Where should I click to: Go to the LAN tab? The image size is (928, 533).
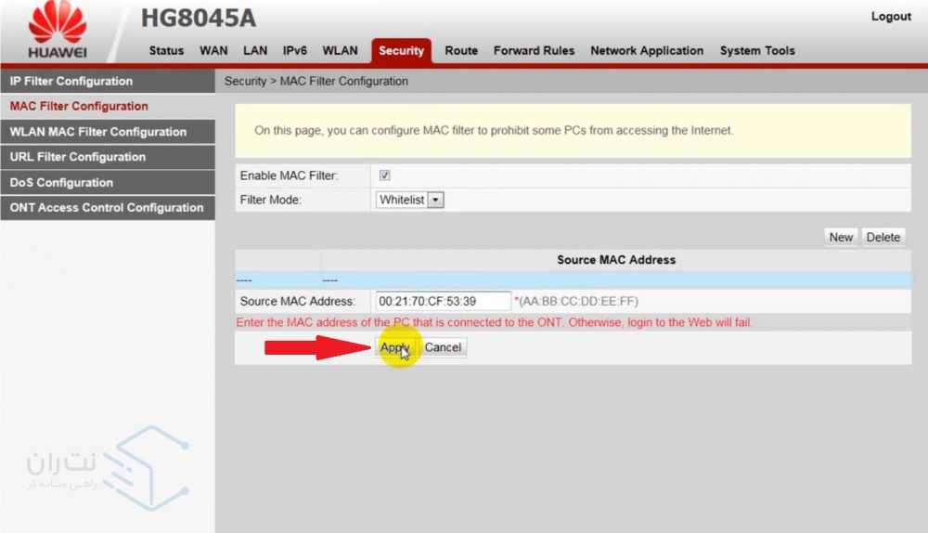pos(255,51)
